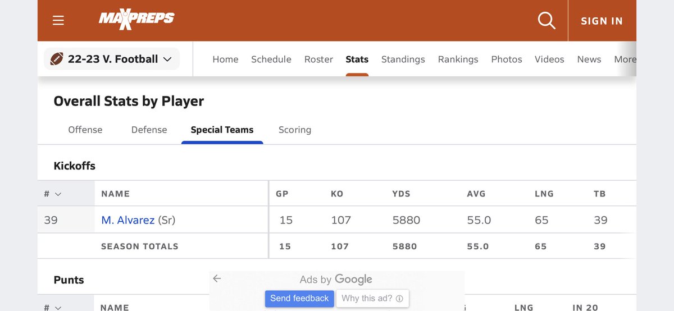Image resolution: width=674 pixels, height=311 pixels.
Task: Open the search magnifier
Action: (547, 21)
